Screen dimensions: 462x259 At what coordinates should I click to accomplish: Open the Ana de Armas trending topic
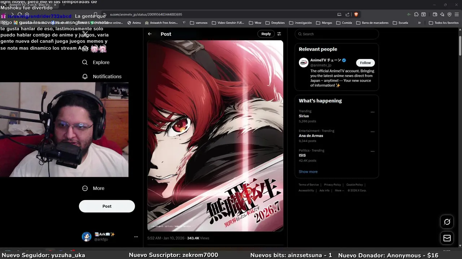(311, 136)
